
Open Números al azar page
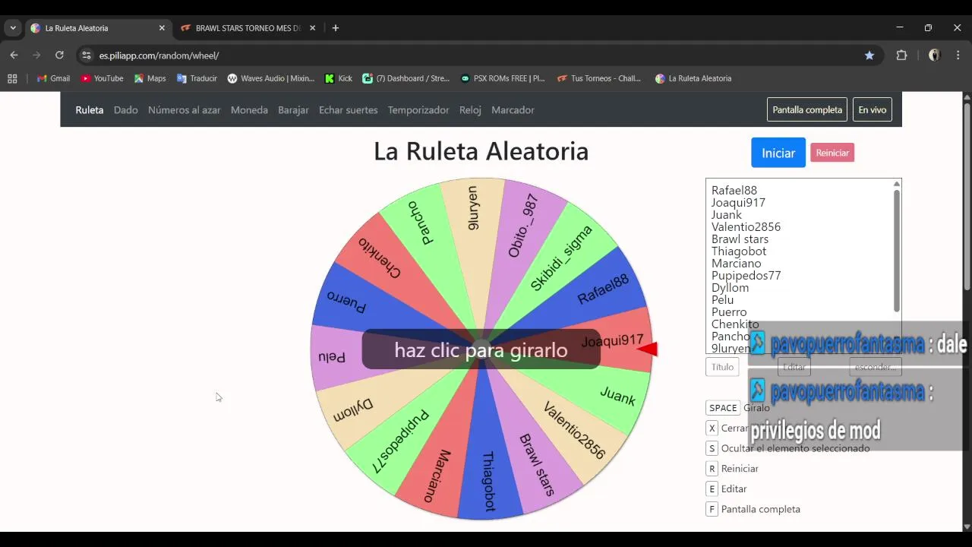[x=185, y=110]
